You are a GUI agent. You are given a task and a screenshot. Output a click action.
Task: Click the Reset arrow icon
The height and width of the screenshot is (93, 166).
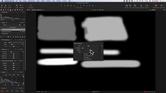(x=17, y=6)
